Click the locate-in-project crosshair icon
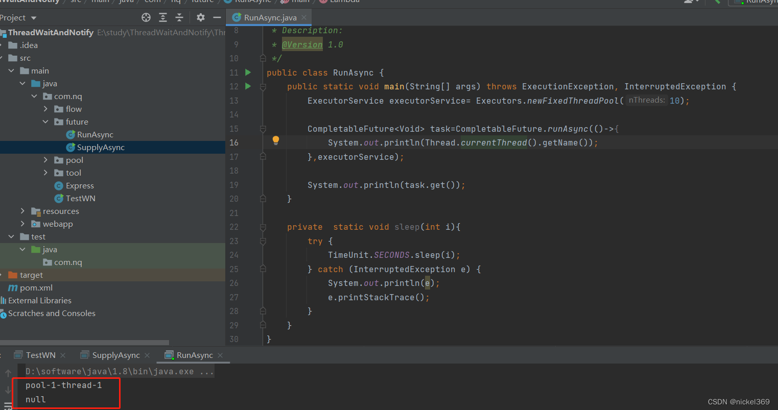Screen dimensions: 778x410 point(146,17)
